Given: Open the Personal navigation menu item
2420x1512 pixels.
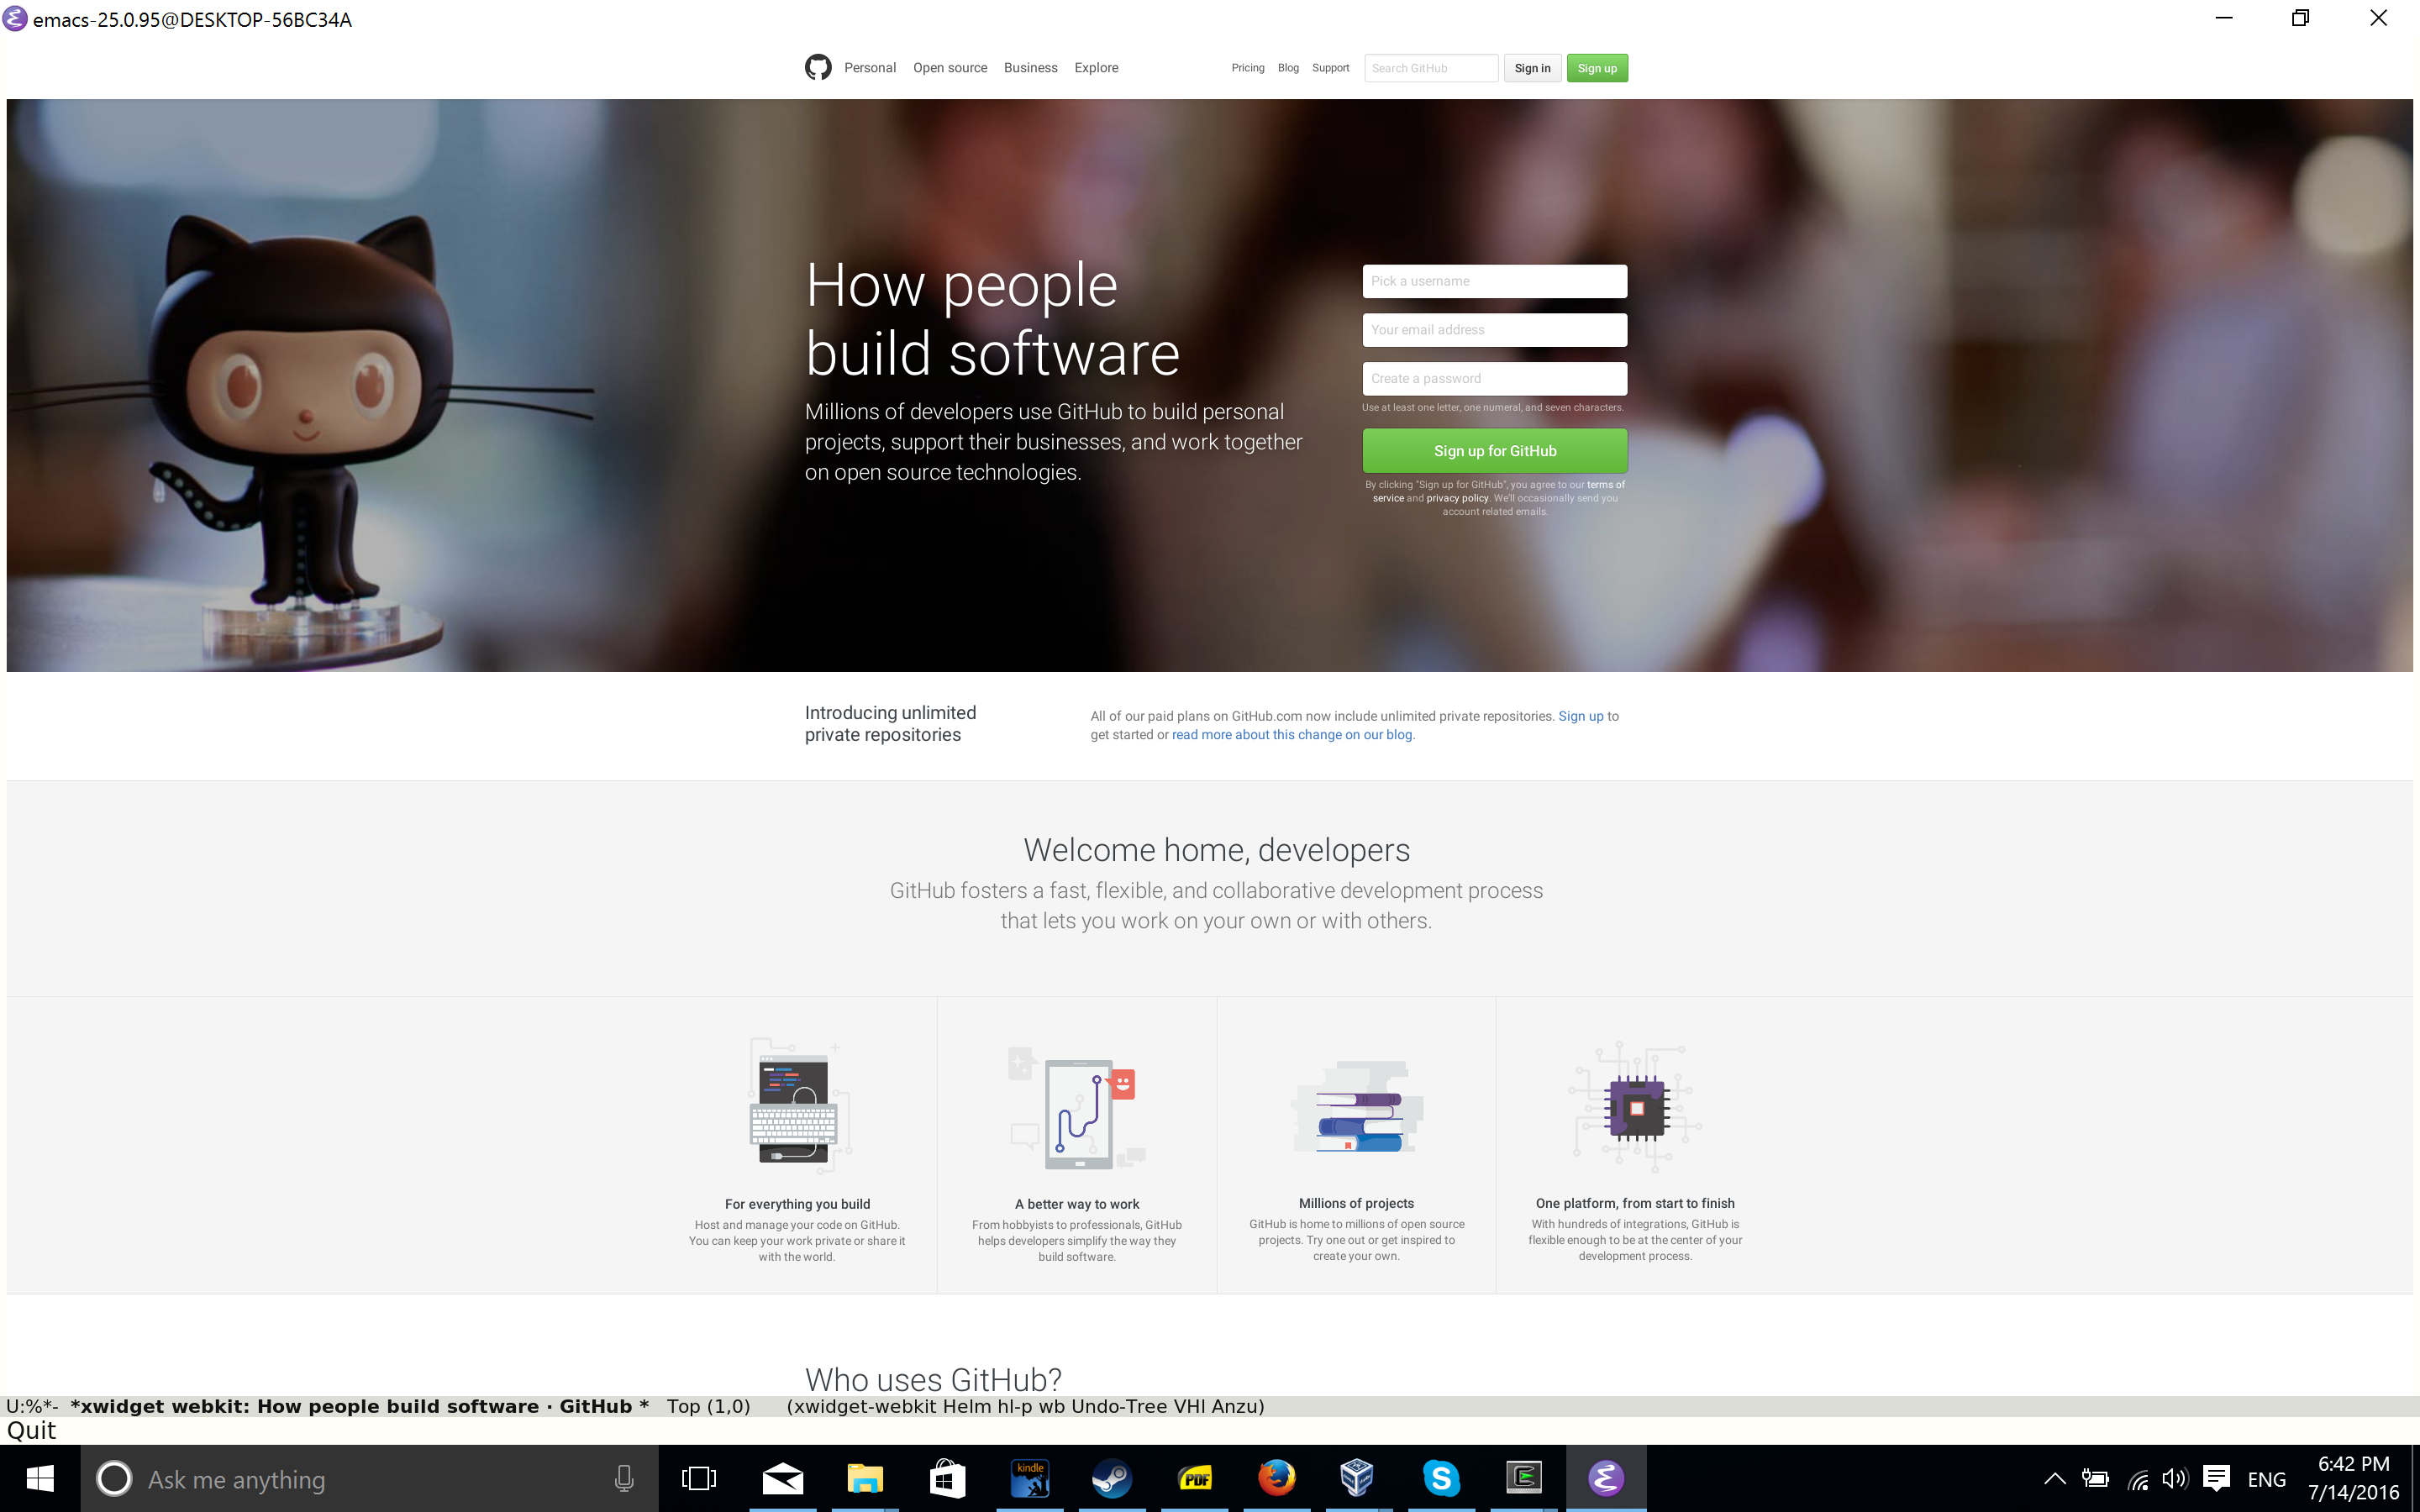Looking at the screenshot, I should [869, 68].
